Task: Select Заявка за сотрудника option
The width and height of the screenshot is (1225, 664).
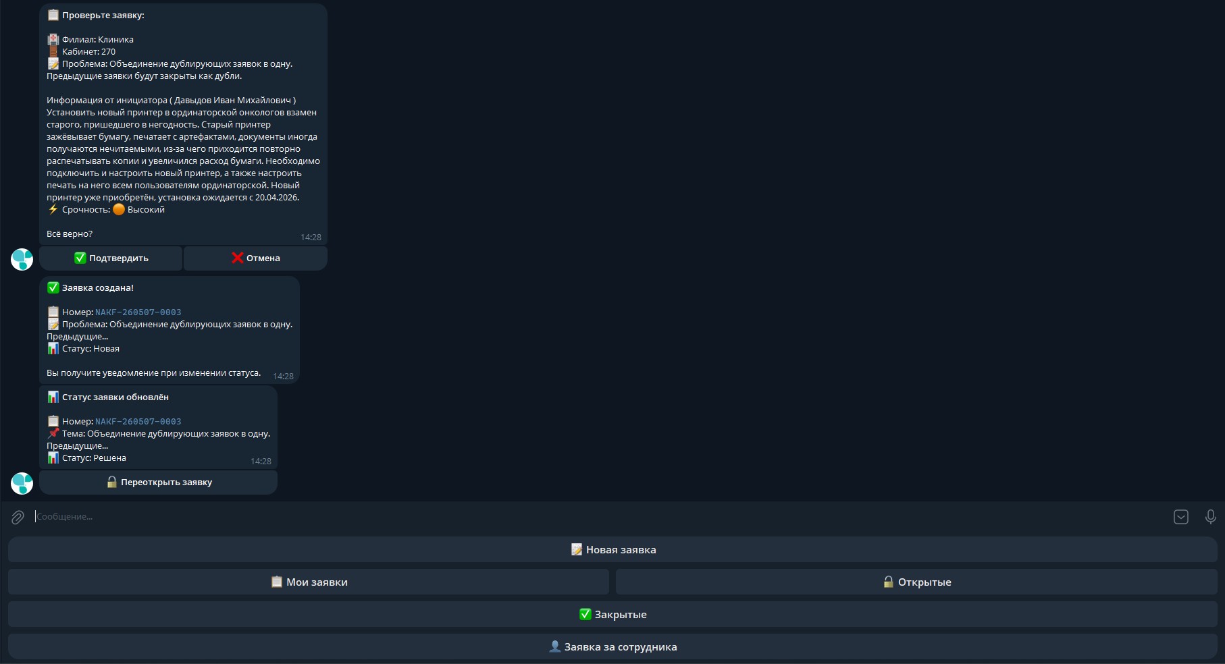Action: (612, 647)
